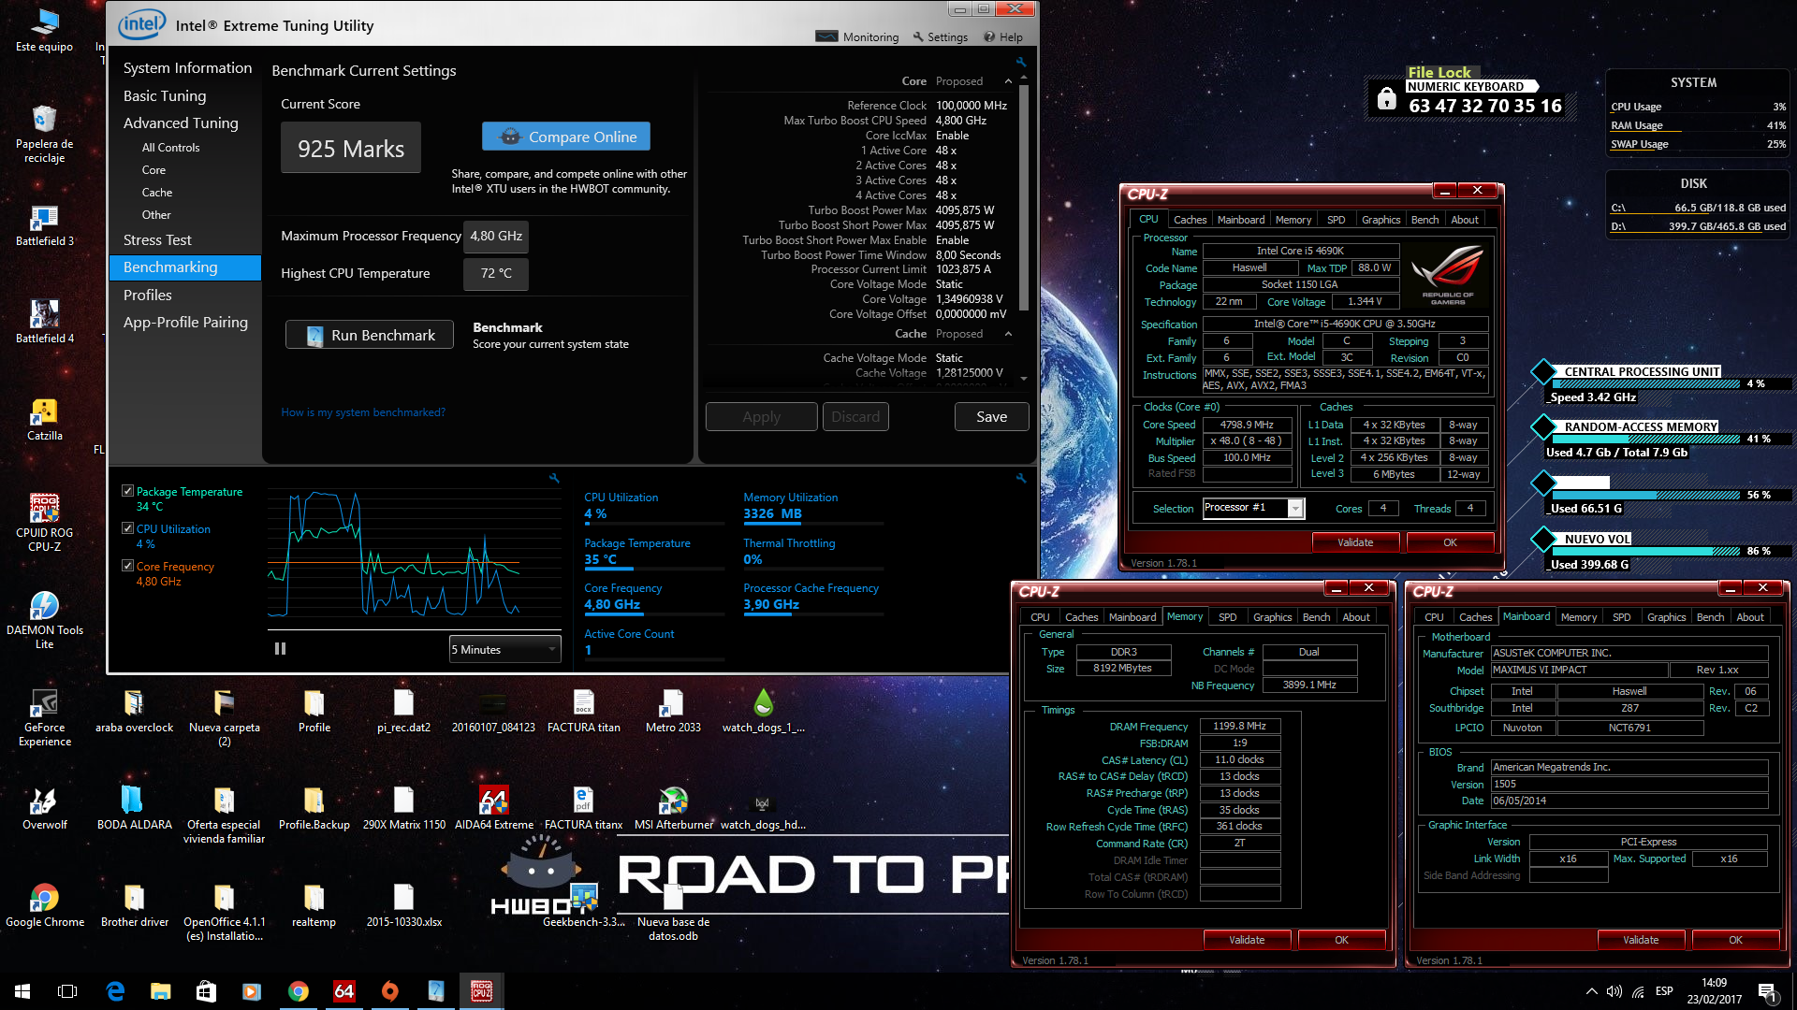The height and width of the screenshot is (1010, 1797).
Task: Collapse Cache Proposed section
Action: coord(1008,334)
